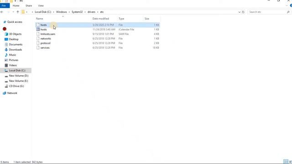292x164 pixels.
Task: Open New Volume (D:) drive
Action: pyautogui.click(x=19, y=76)
